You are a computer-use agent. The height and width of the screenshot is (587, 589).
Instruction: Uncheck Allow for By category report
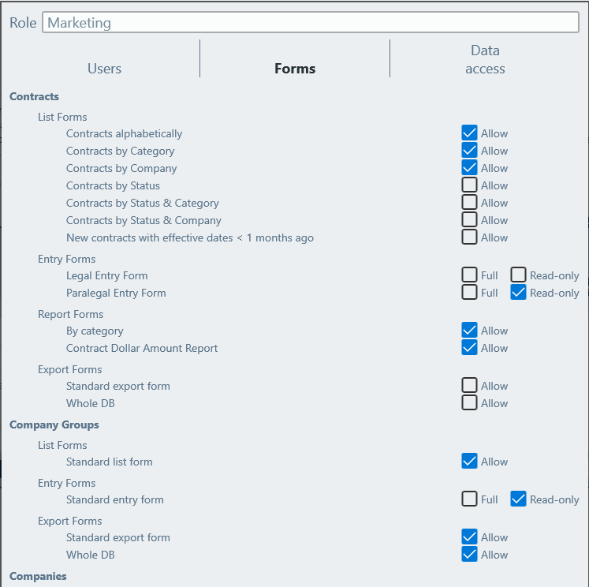pos(470,331)
